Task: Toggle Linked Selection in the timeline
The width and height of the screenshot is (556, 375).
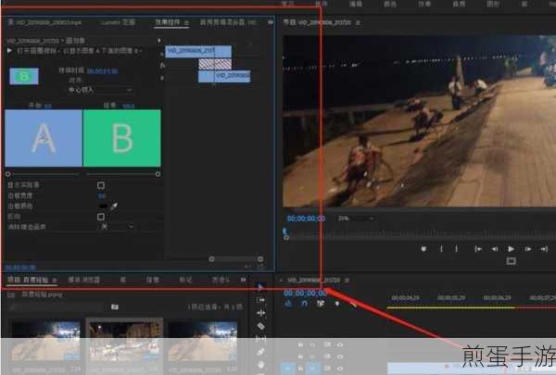Action: point(321,304)
